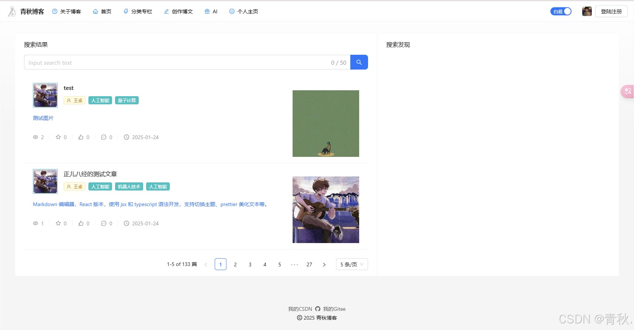This screenshot has width=634, height=330.
Task: Click the blue search magnifier button
Action: 359,62
